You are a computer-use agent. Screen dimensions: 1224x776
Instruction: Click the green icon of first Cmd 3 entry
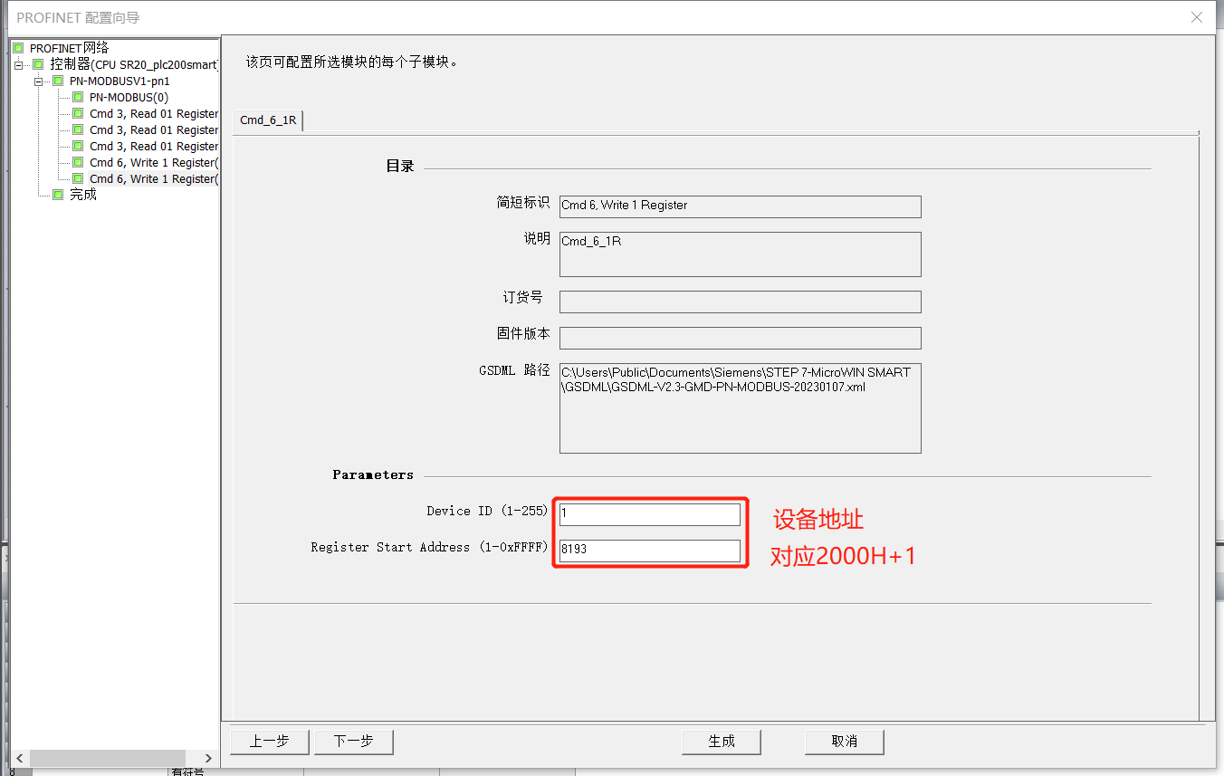78,113
